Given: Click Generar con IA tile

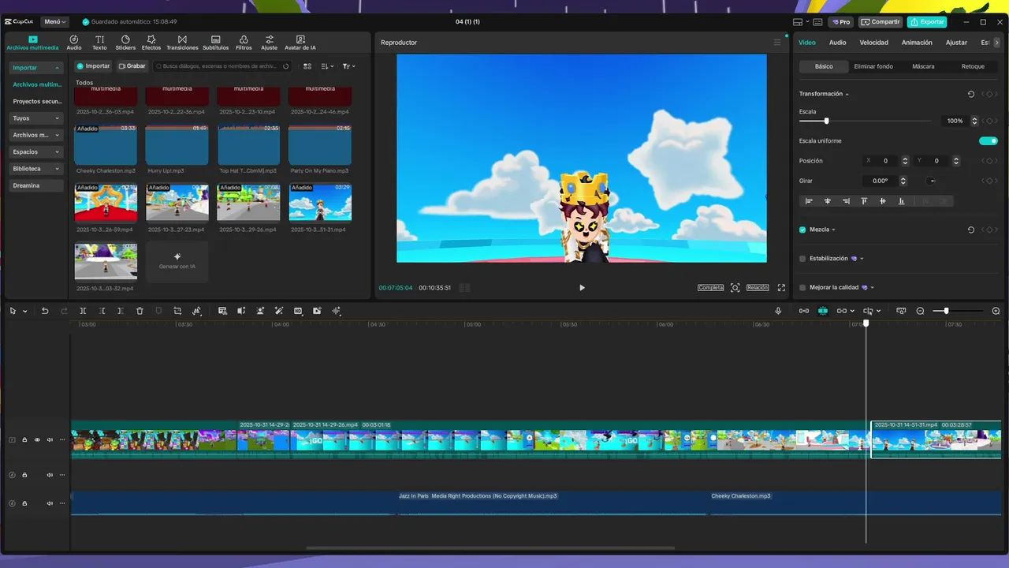Looking at the screenshot, I should (177, 261).
